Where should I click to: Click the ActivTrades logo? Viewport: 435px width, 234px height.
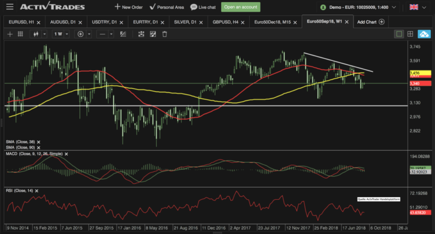coord(52,6)
